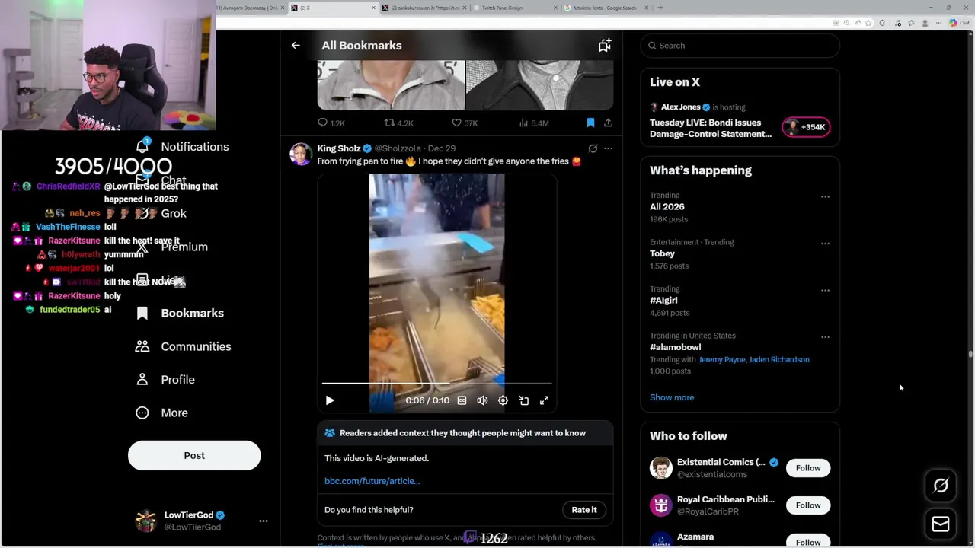Open the floating Grok button

(x=941, y=486)
